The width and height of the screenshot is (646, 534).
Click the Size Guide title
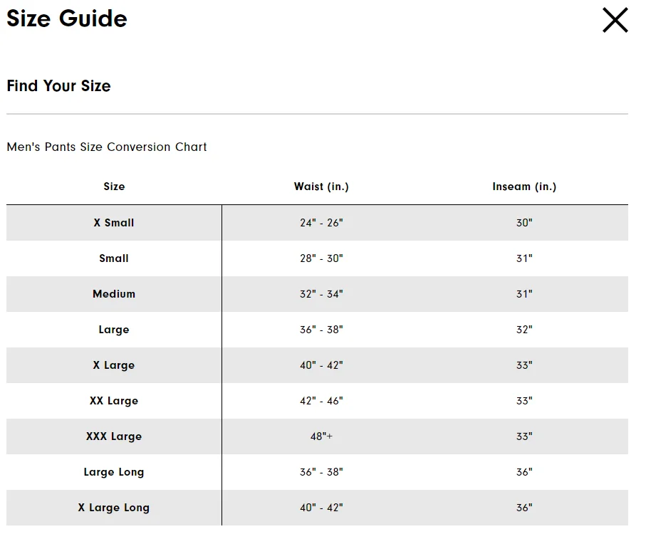coord(67,19)
